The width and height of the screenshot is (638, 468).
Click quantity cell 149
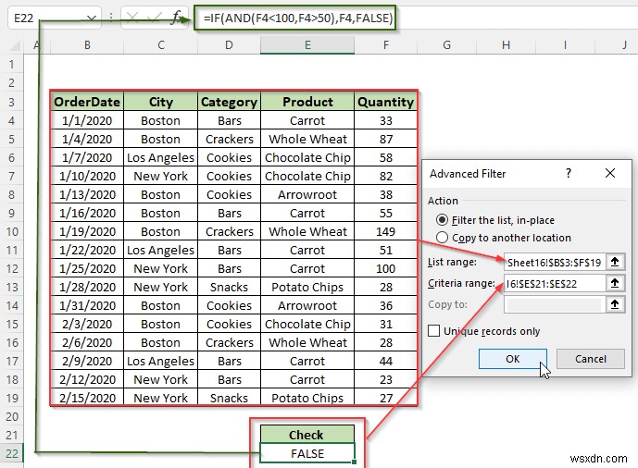(x=386, y=231)
